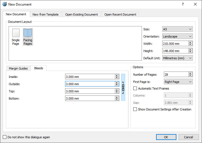Increase Number of Pages with up arrow
Image resolution: width=202 pixels, height=143 pixels.
(x=190, y=73)
